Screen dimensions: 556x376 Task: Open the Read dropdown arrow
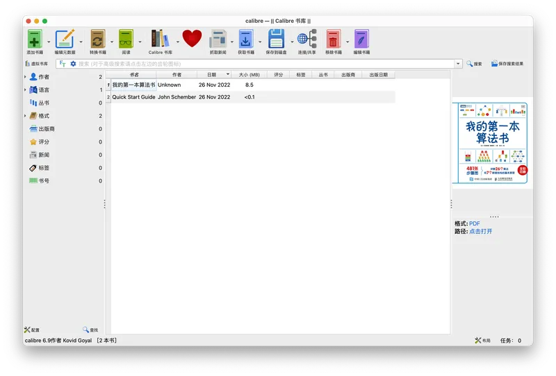click(140, 42)
